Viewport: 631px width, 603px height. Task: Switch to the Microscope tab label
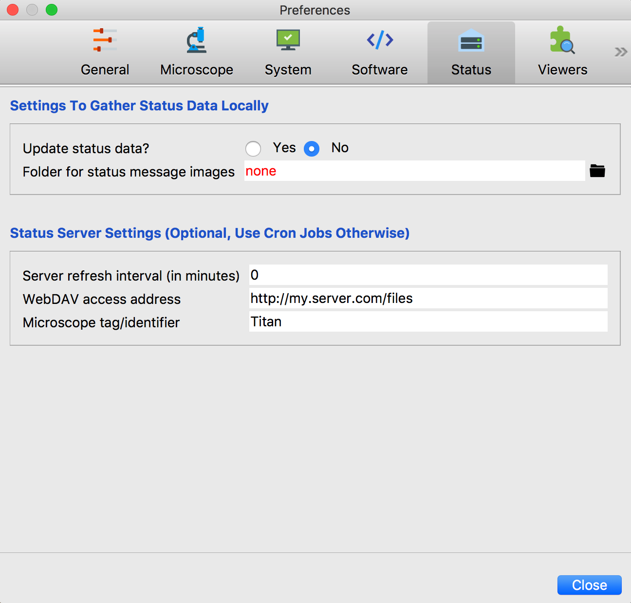[x=197, y=70]
